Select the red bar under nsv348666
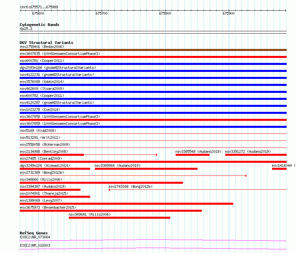 tap(101, 183)
